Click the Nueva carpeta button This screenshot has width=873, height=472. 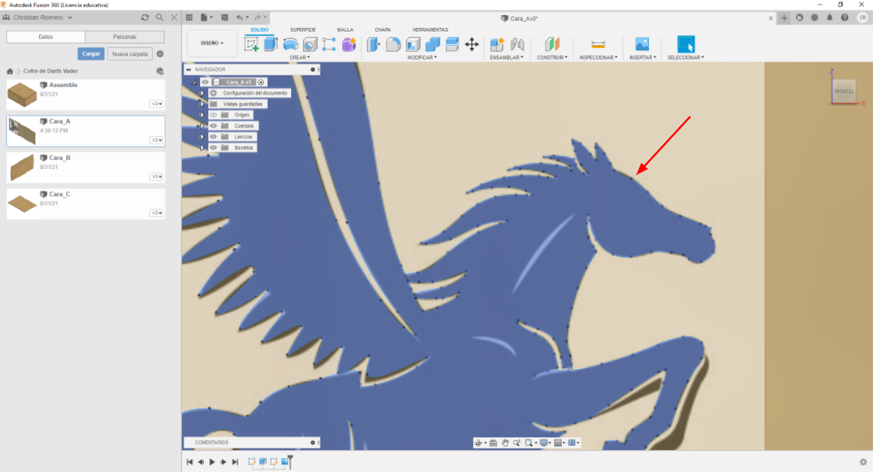coord(130,54)
